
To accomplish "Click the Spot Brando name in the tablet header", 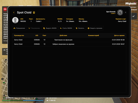I will coord(111,12).
